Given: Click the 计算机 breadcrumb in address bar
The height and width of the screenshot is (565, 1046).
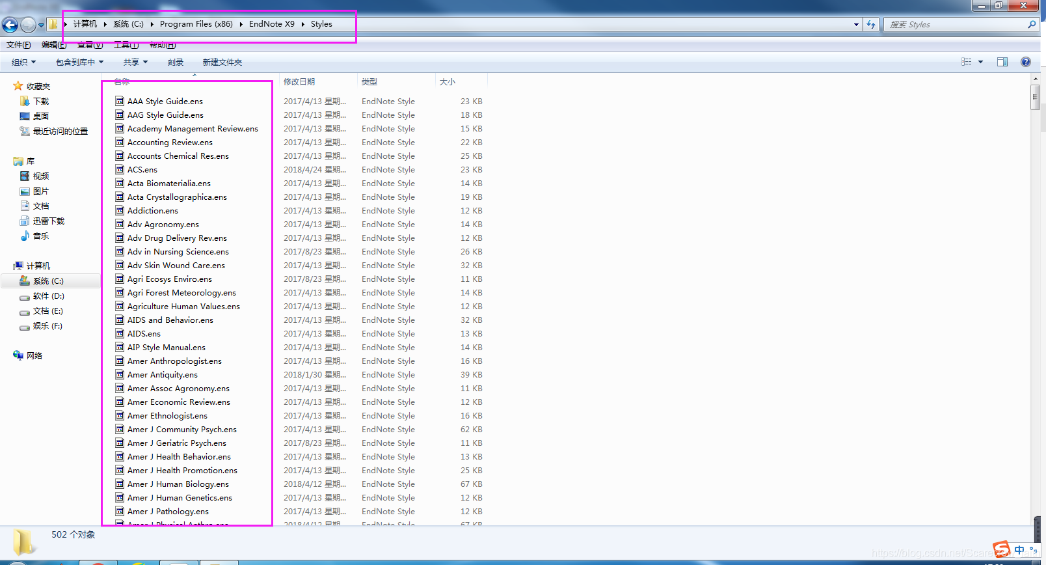Looking at the screenshot, I should point(85,24).
